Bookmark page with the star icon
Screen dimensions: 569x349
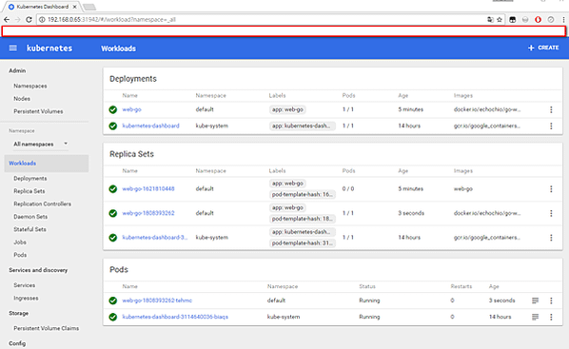500,20
